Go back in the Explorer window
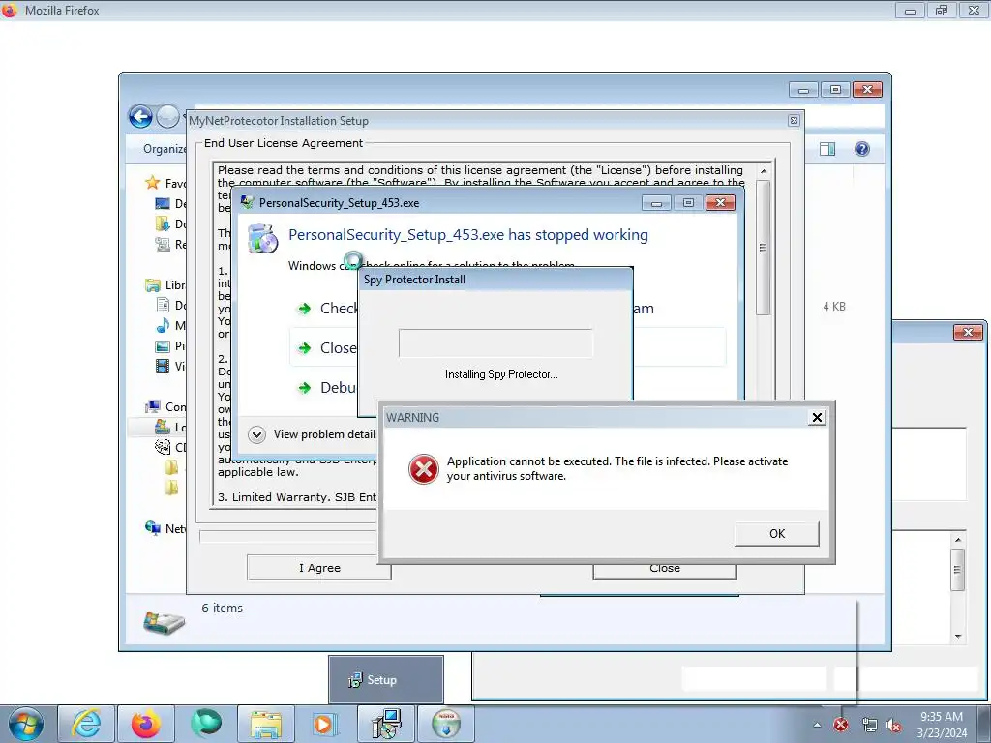Viewport: 991px width, 743px height. click(140, 117)
